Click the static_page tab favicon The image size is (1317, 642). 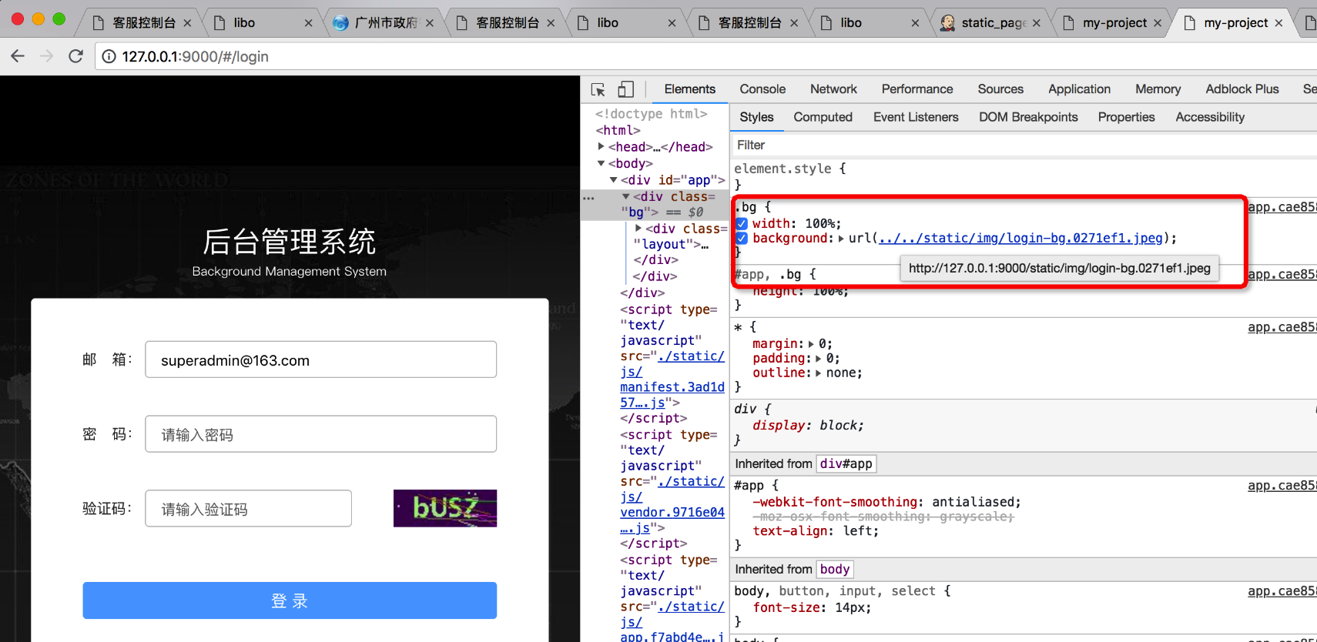point(947,23)
